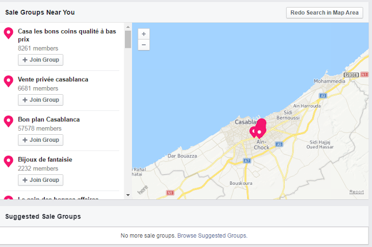Image resolution: width=372 pixels, height=247 pixels.
Task: Click the Dar Bouazza label on the map
Action: pyautogui.click(x=182, y=156)
